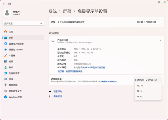Maximize the Settings window
168x120 pixels.
[x=159, y=2]
